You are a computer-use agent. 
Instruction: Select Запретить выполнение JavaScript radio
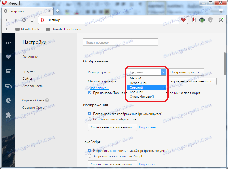90,156
